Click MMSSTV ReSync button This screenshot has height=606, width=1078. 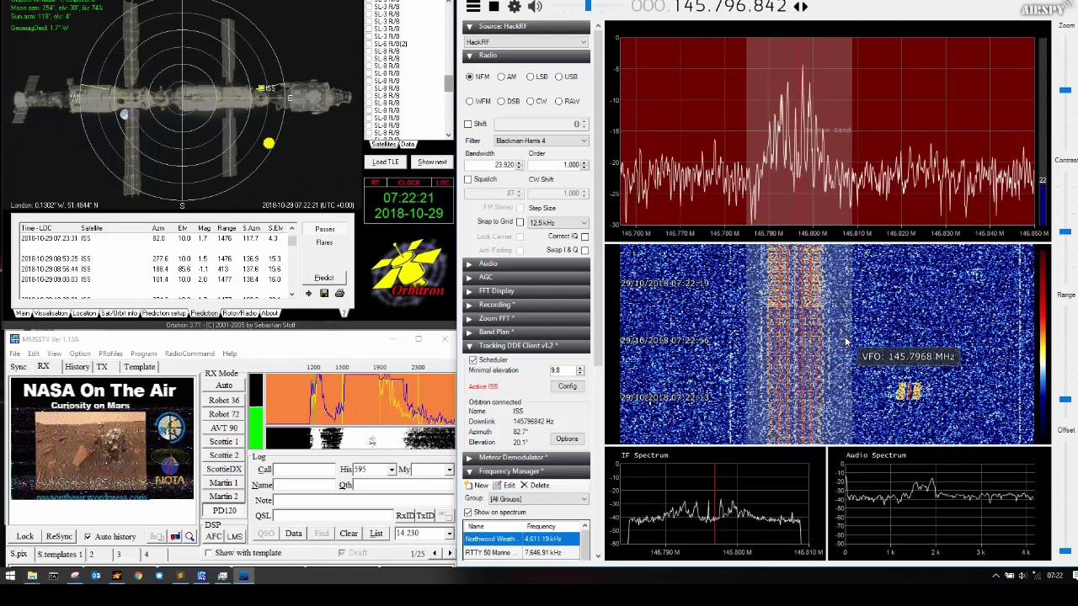pyautogui.click(x=59, y=536)
